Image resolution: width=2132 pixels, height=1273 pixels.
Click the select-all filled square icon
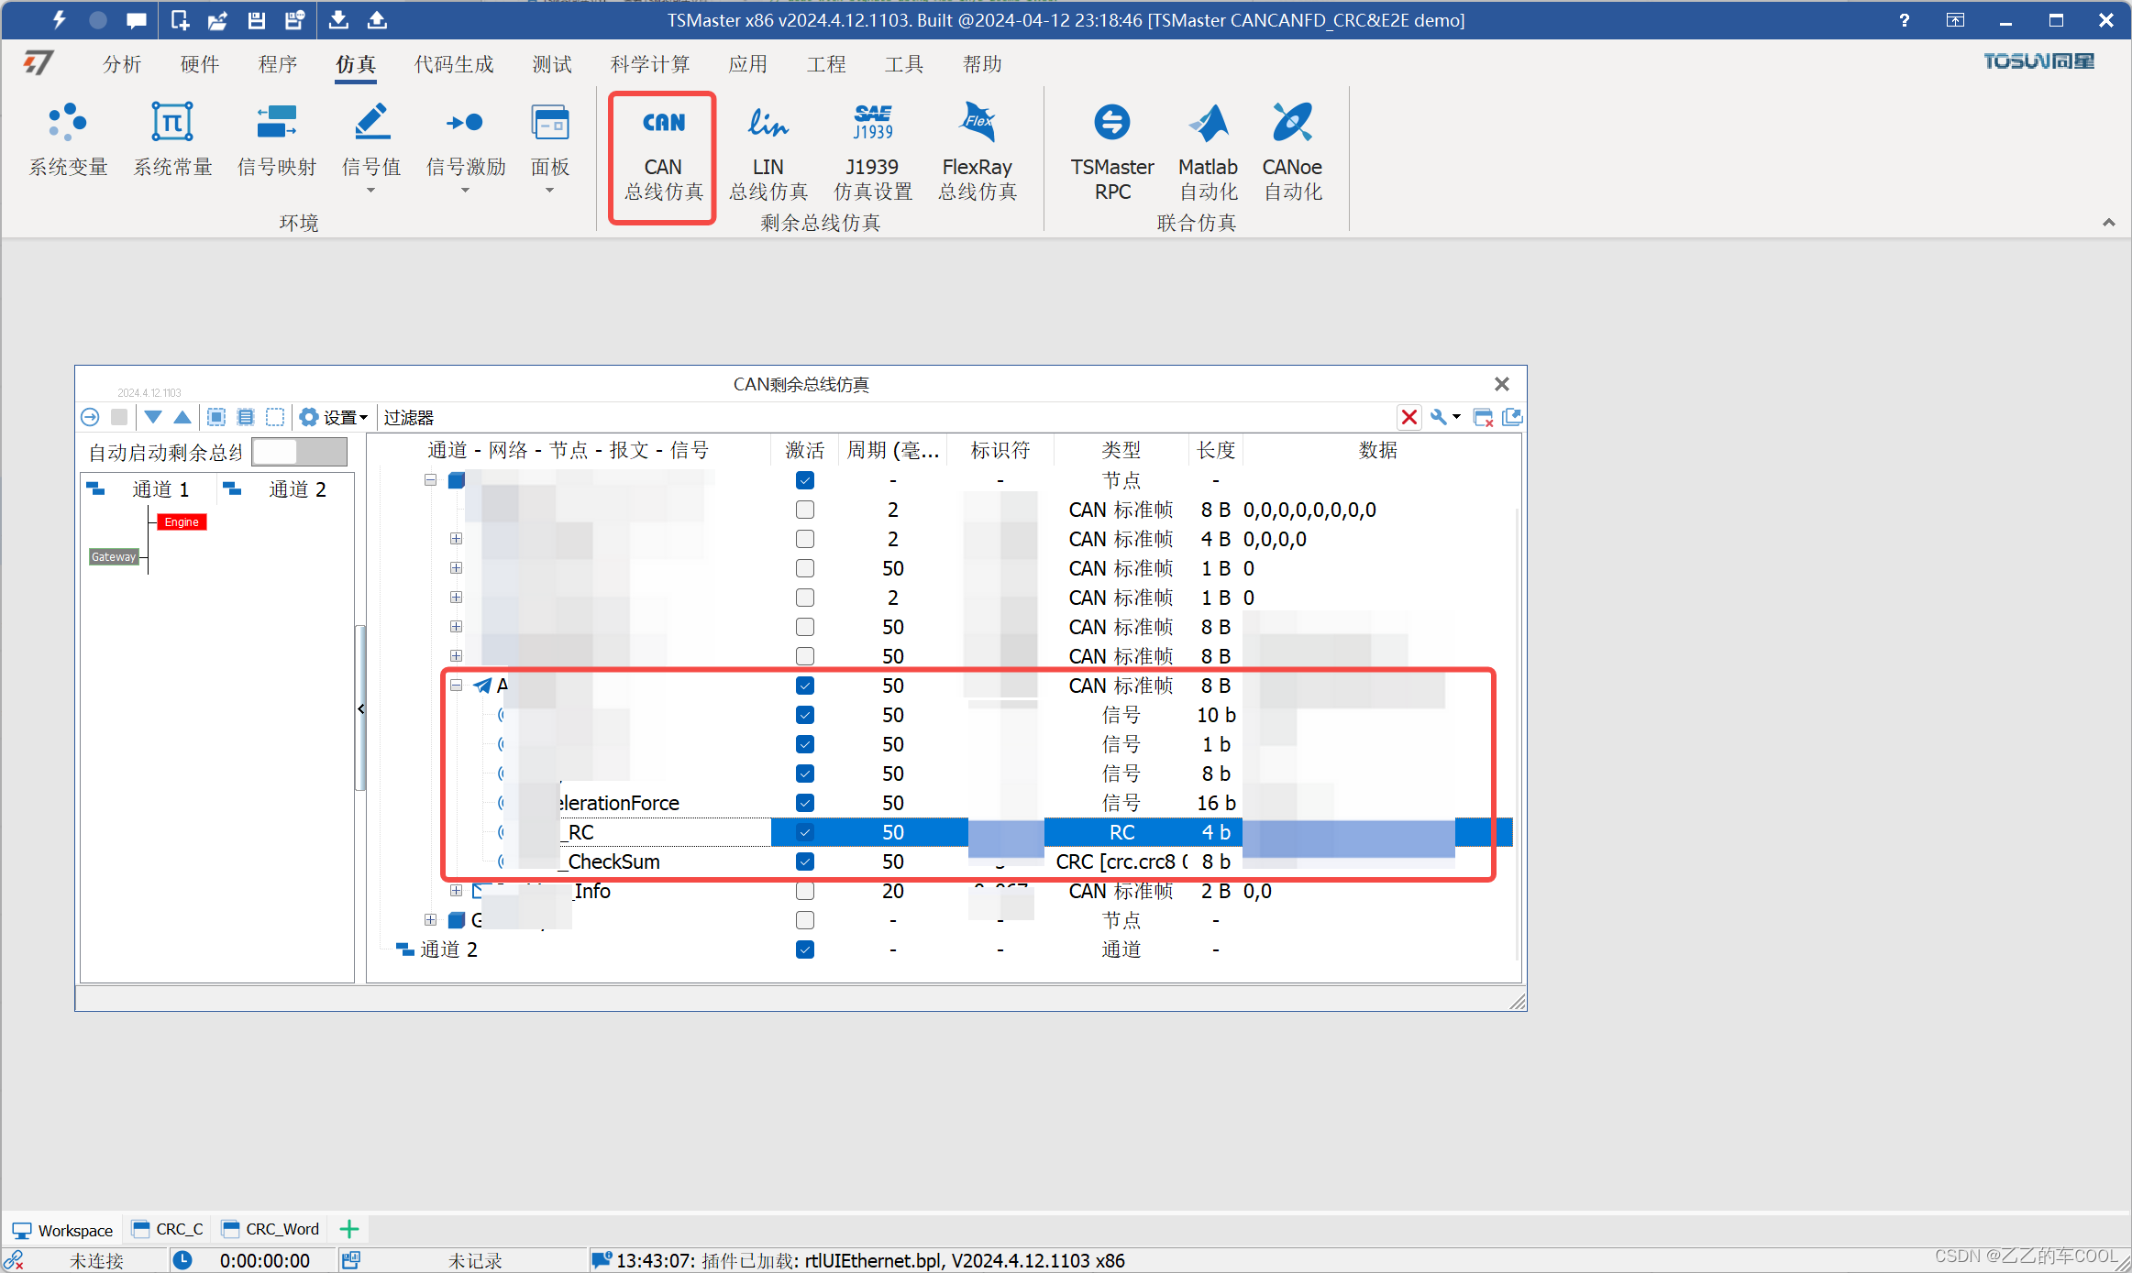(x=216, y=417)
